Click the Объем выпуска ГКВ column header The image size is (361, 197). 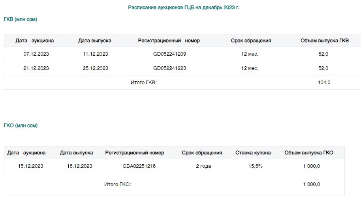[325, 41]
